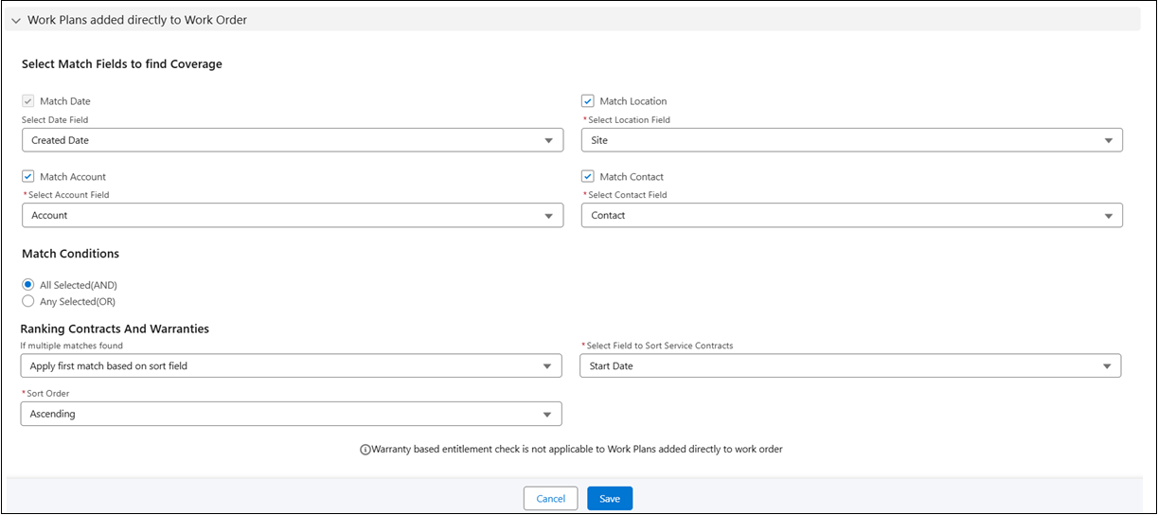The height and width of the screenshot is (515, 1158).
Task: Click the Match Conditions heading
Action: [71, 254]
